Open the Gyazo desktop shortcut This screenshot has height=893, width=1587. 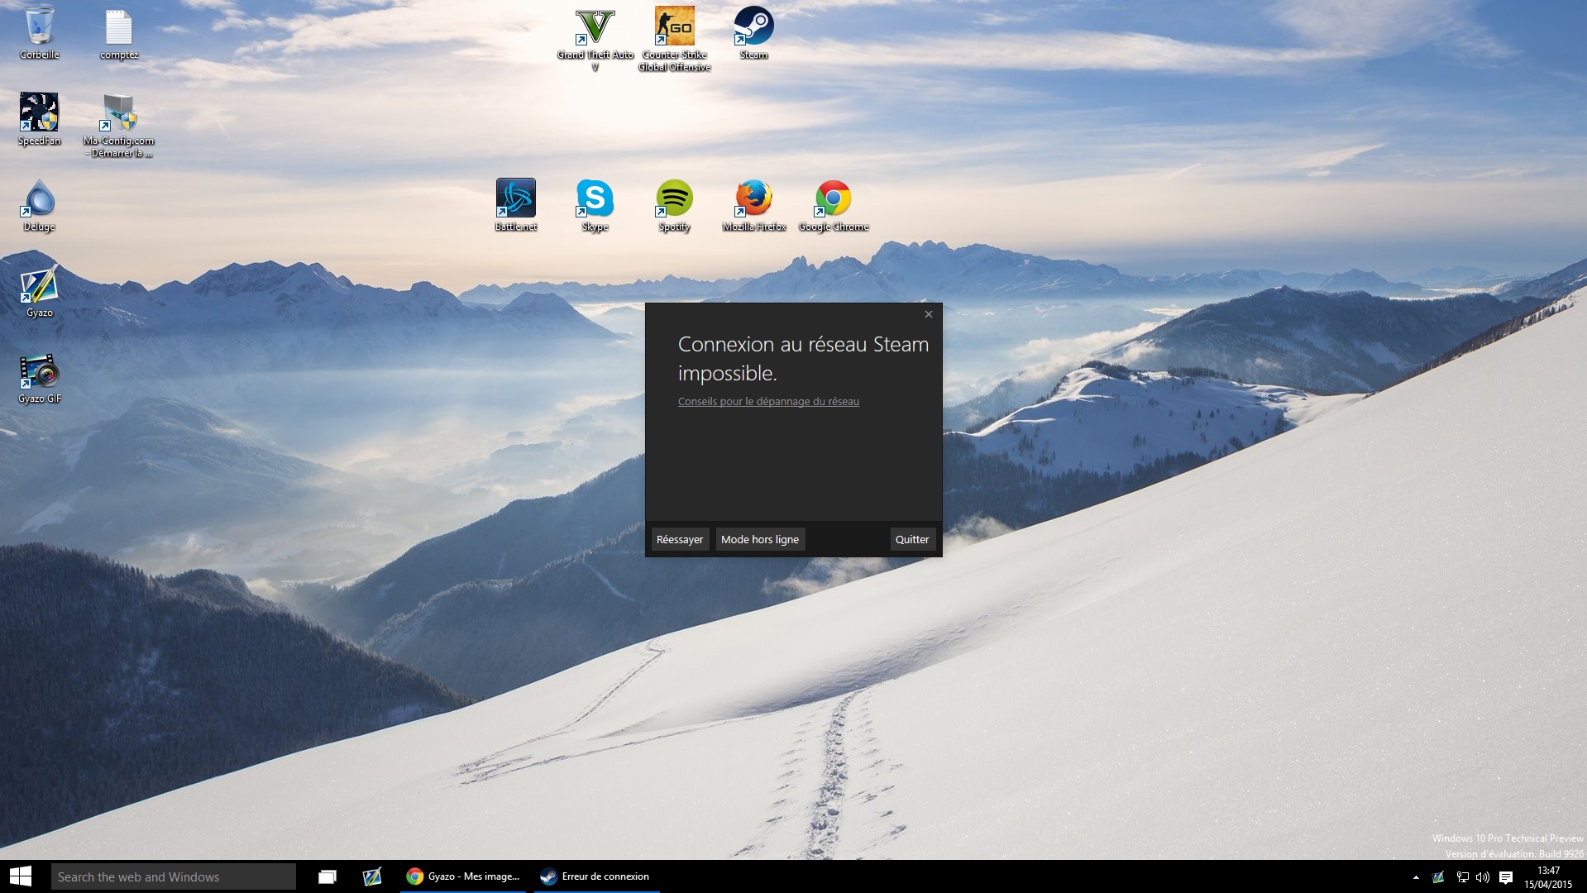coord(39,291)
